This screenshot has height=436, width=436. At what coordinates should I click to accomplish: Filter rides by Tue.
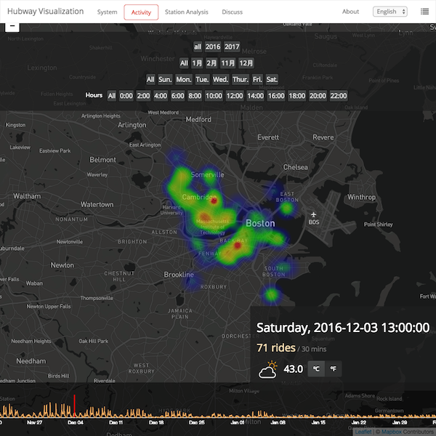pos(202,79)
